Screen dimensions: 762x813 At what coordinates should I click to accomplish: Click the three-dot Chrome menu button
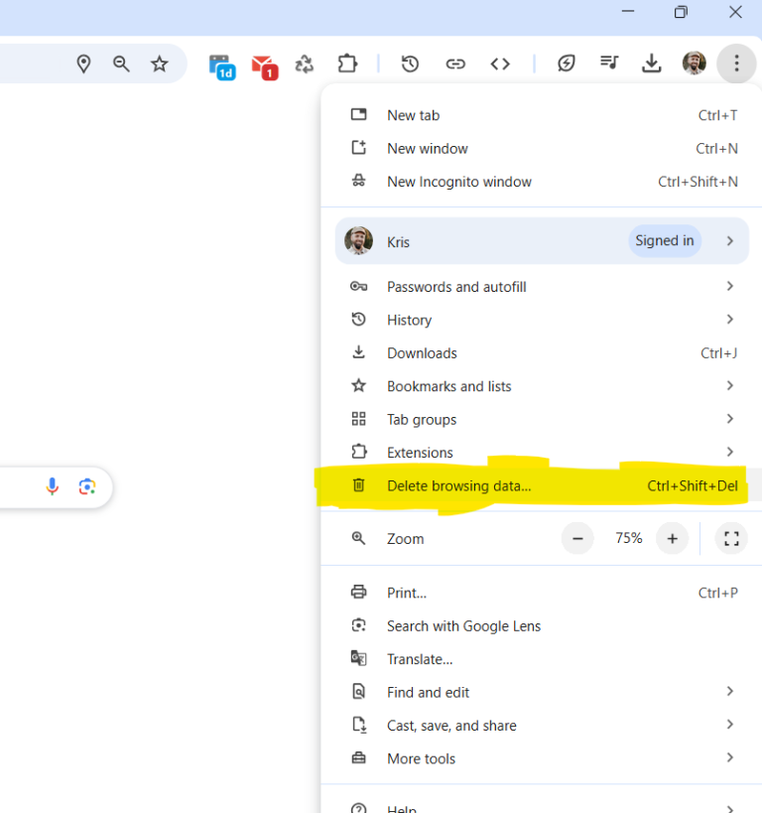[x=735, y=64]
